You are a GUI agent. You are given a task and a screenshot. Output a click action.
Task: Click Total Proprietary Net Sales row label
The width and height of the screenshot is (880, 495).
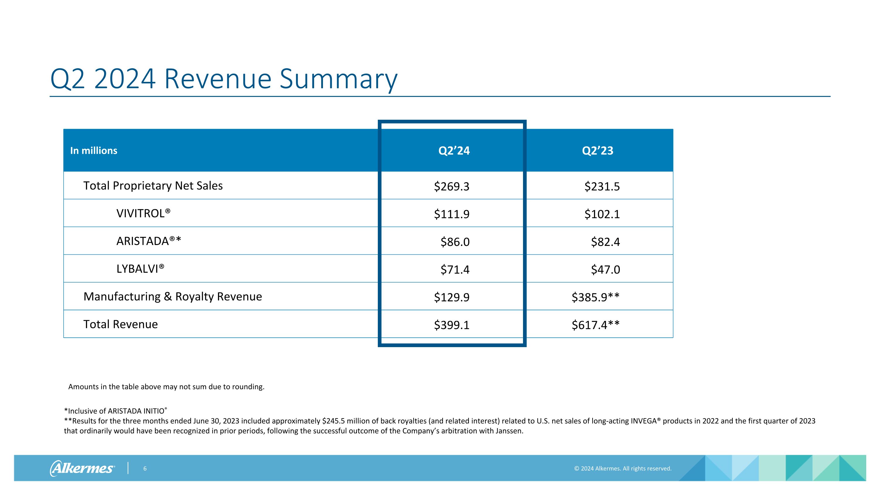click(153, 185)
